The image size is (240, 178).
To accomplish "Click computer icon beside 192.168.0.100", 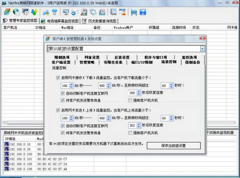I will pos(7,154).
